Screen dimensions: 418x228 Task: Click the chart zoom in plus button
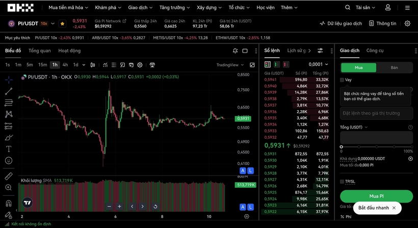[119, 207]
